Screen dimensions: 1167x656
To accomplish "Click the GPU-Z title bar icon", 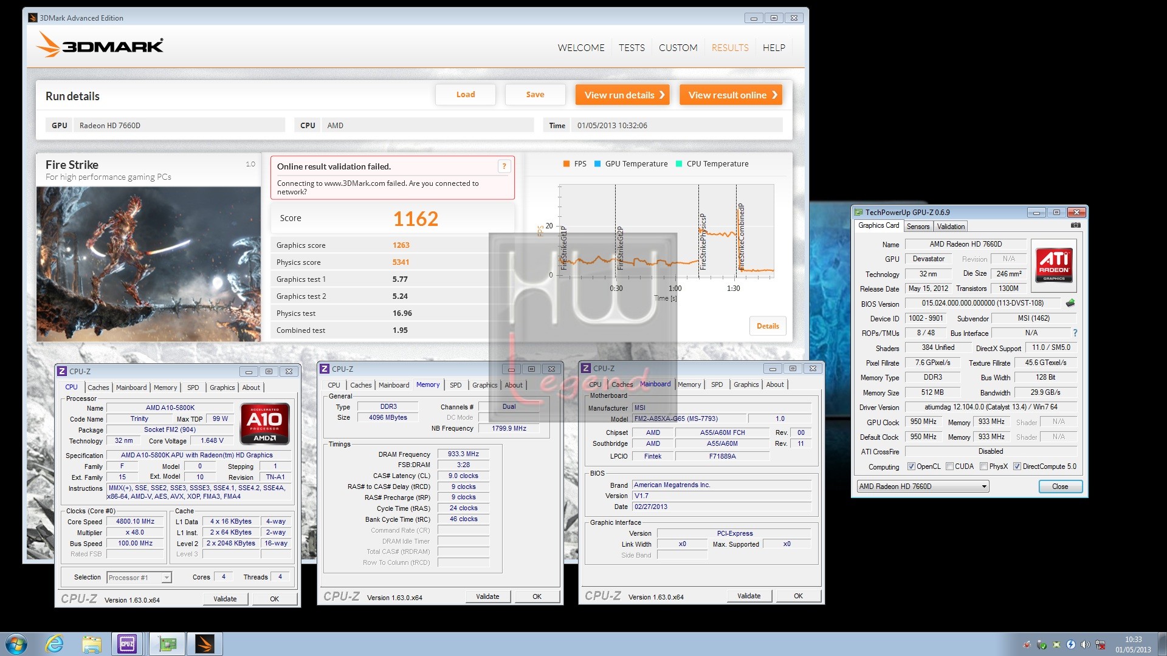I will 858,212.
